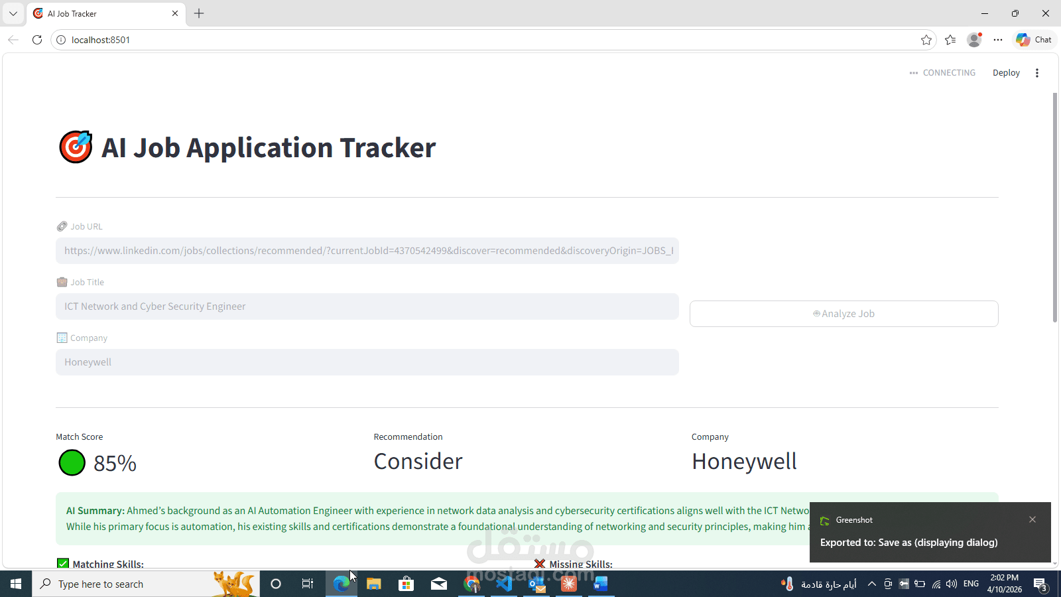The height and width of the screenshot is (597, 1061).
Task: Click the page vertical scrollbar
Action: pyautogui.click(x=1055, y=208)
